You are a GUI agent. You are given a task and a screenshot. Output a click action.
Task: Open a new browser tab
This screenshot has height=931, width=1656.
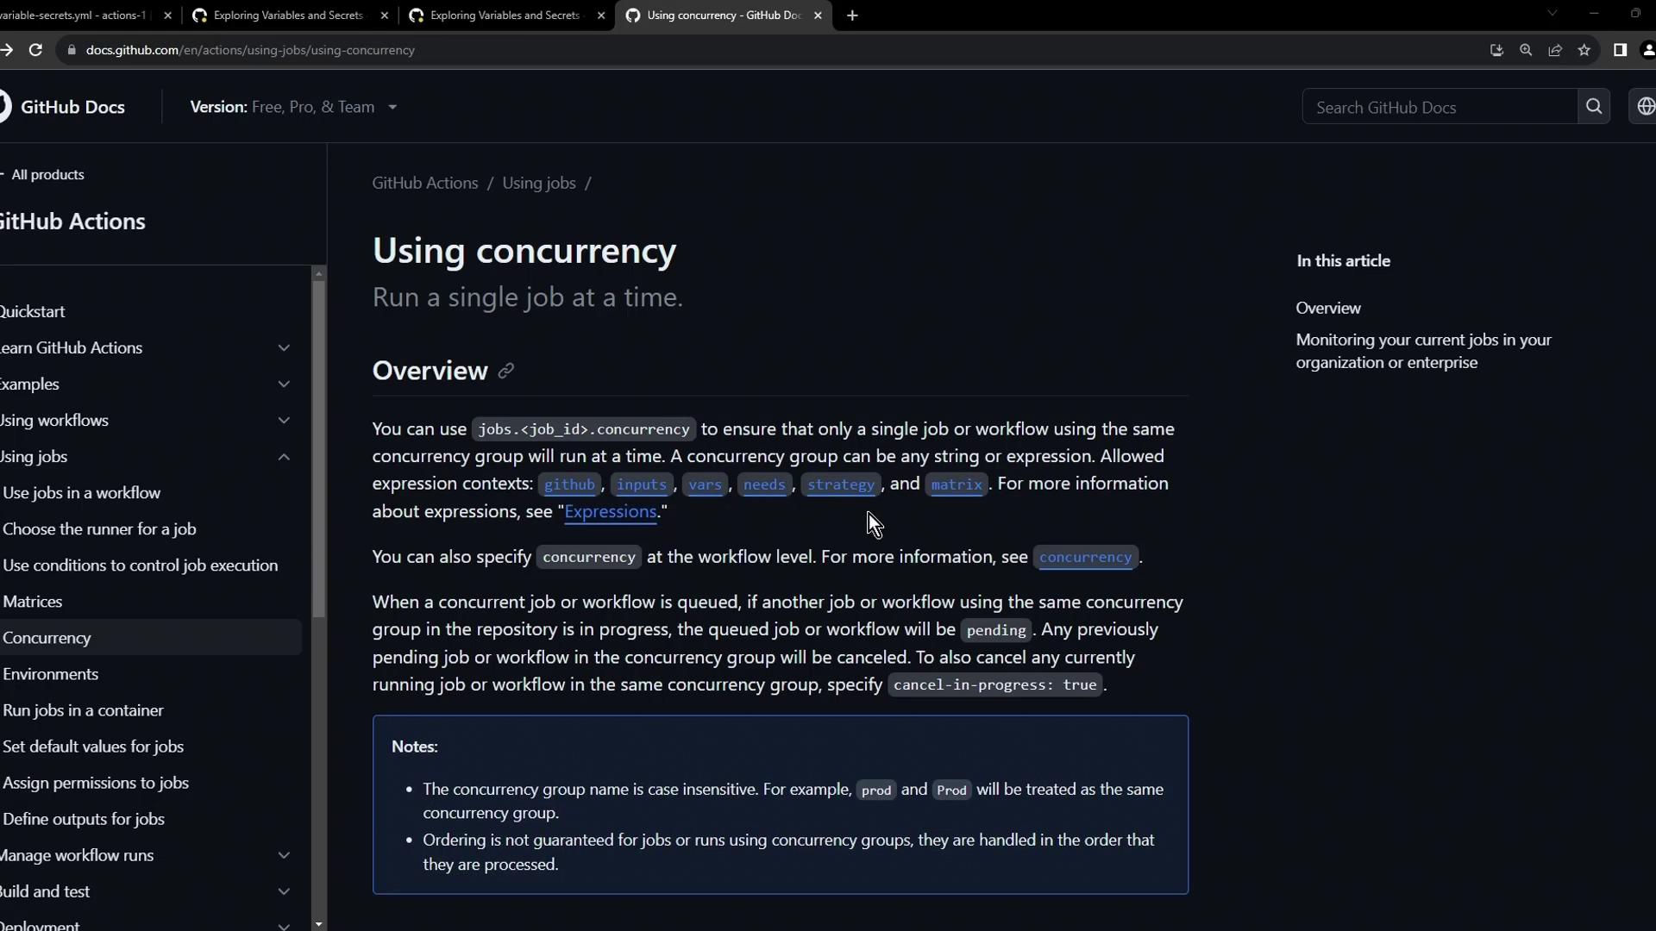[852, 16]
